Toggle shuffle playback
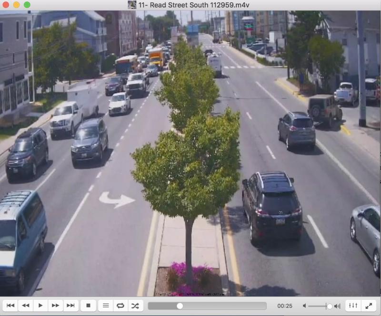Image resolution: width=381 pixels, height=316 pixels. point(135,306)
